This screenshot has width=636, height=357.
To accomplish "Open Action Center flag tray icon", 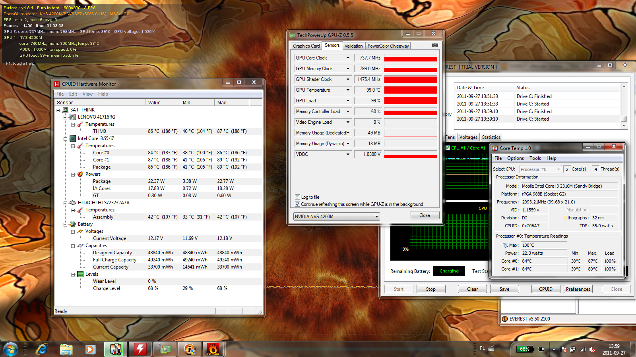I will pyautogui.click(x=563, y=349).
